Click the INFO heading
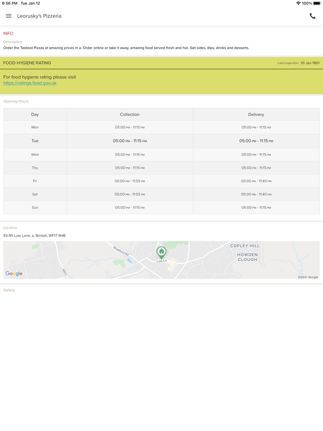Viewport: 323px width, 431px height. [8, 33]
